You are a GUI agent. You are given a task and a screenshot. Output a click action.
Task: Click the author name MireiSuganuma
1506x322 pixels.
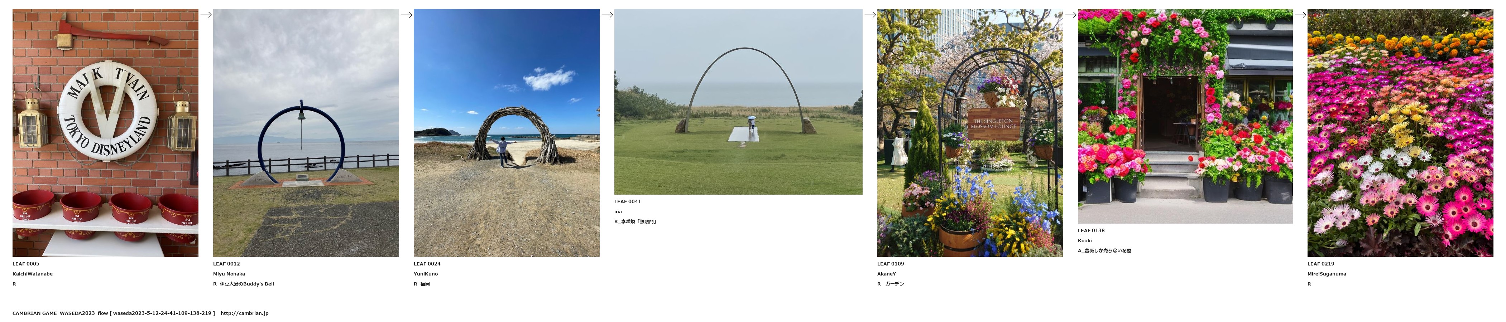click(1327, 273)
